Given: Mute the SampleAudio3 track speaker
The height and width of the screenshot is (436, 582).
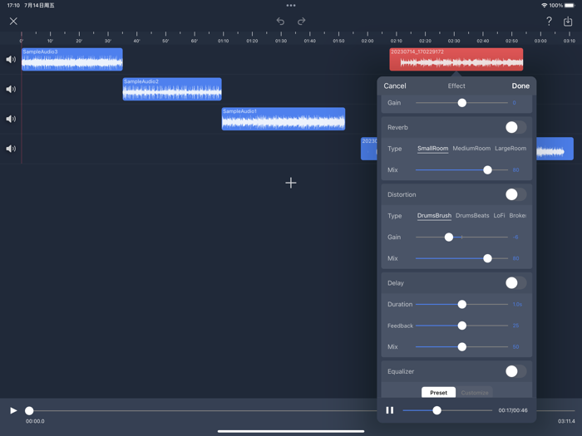Looking at the screenshot, I should [x=11, y=59].
